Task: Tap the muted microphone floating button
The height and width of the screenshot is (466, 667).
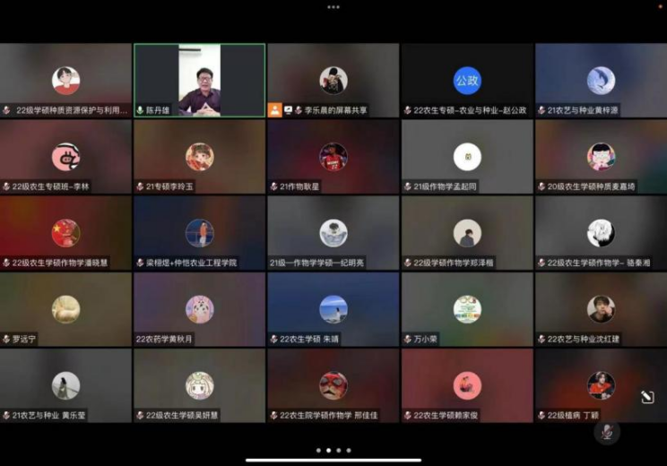Action: point(607,432)
